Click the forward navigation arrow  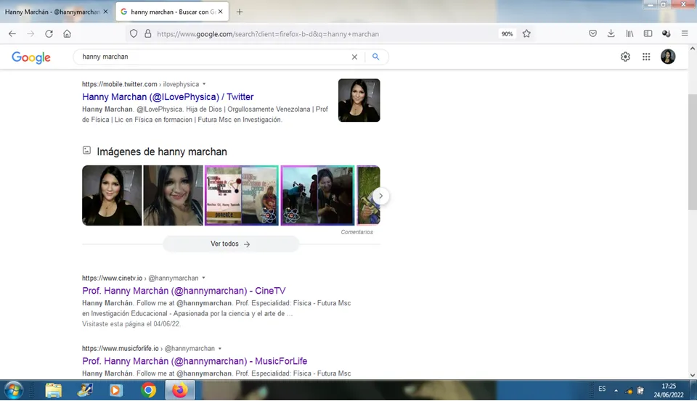(30, 34)
